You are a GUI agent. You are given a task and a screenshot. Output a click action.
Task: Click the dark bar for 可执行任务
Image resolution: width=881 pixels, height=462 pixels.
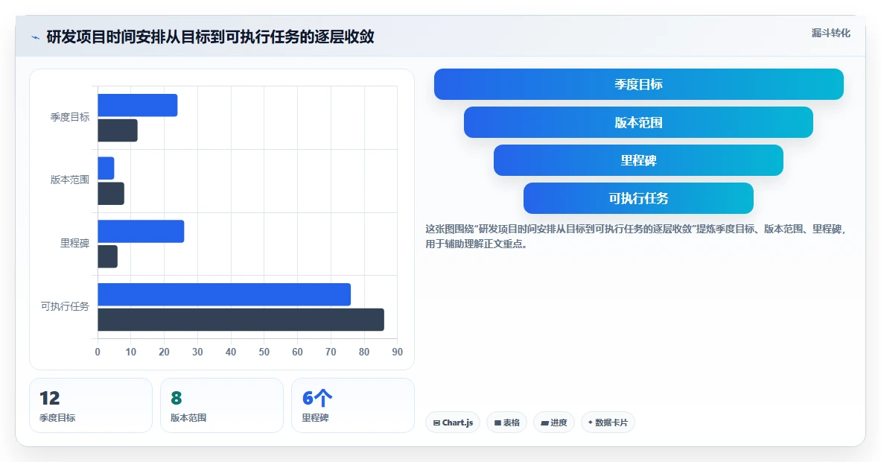point(241,320)
